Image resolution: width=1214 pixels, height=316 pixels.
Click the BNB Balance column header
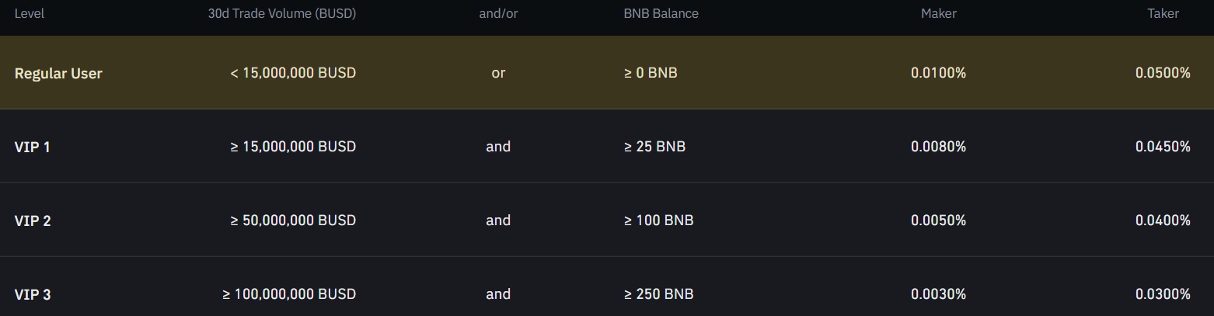point(661,14)
